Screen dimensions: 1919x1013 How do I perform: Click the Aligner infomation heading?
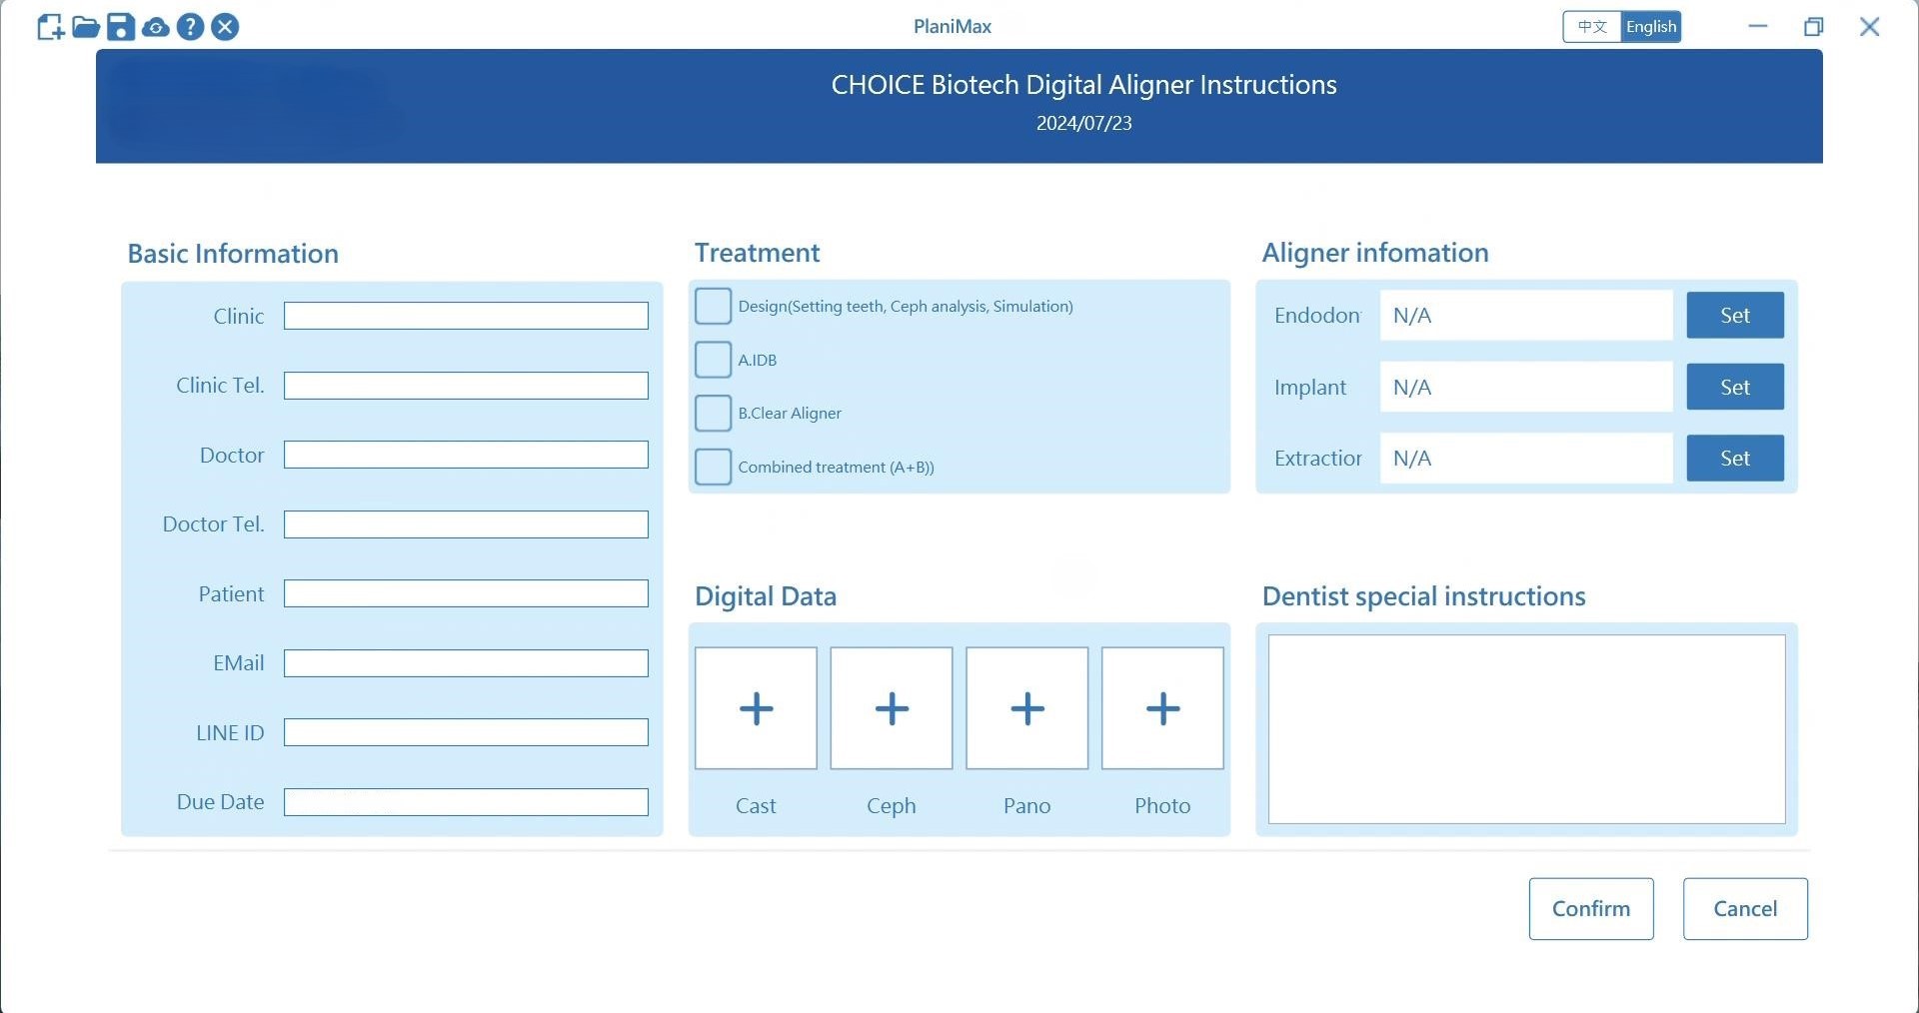click(x=1375, y=253)
